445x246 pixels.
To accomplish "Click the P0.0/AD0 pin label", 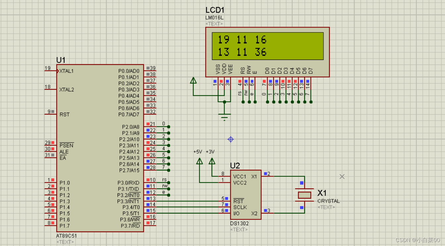I will point(129,71).
